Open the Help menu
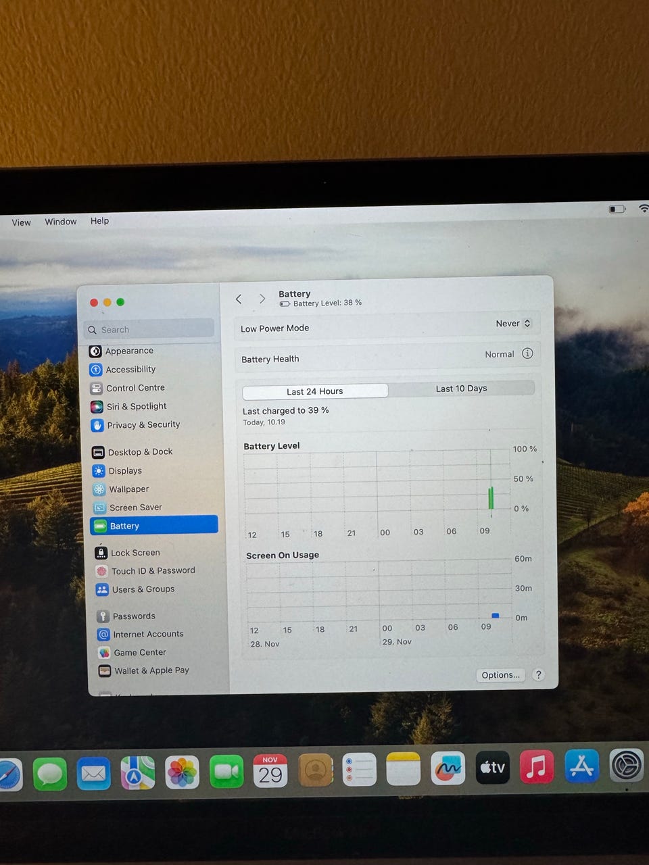The width and height of the screenshot is (649, 865). tap(99, 221)
